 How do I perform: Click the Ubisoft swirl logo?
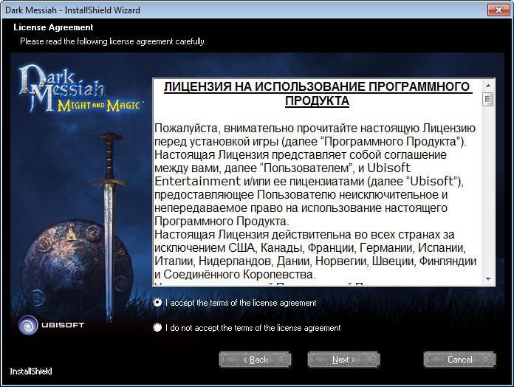click(x=29, y=325)
